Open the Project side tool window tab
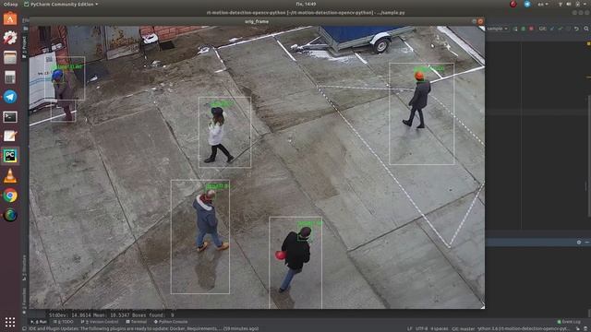Screen dimensions: 591x332 [x=25, y=47]
